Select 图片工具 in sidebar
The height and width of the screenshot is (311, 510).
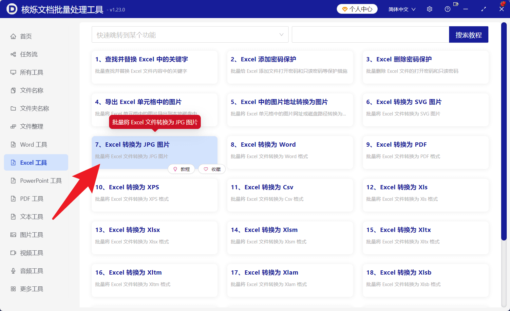click(36, 235)
